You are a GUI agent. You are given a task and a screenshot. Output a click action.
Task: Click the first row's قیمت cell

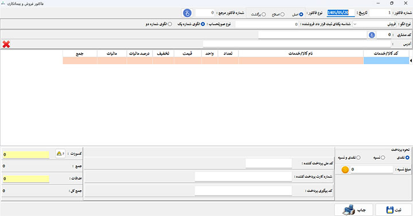(188, 61)
